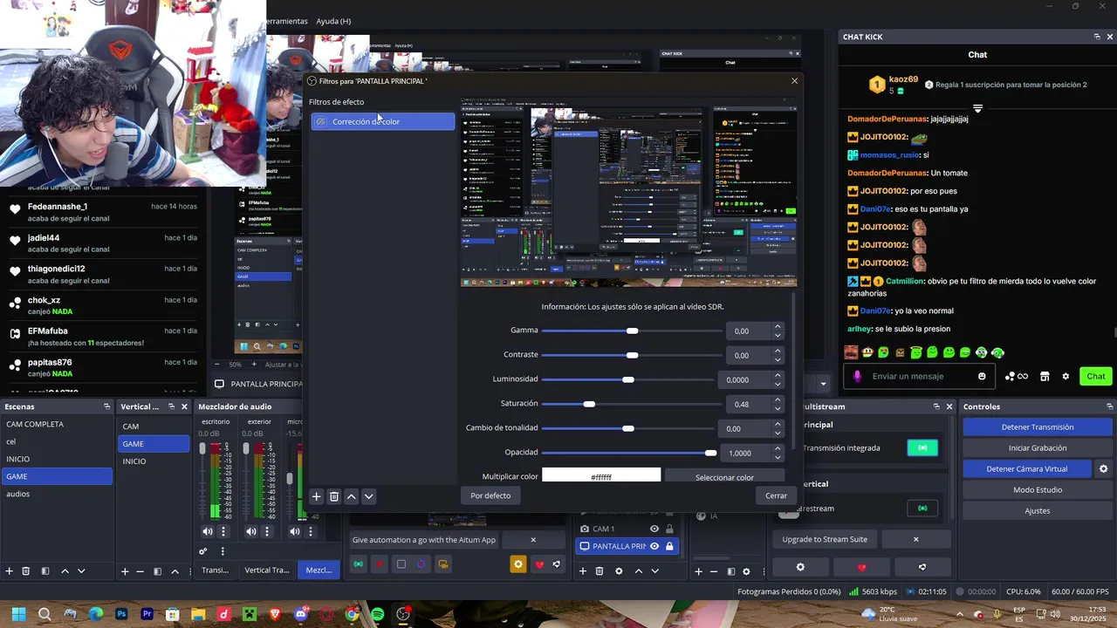Toggle lock on PANTALLA PRINCIPAL source

(x=669, y=546)
